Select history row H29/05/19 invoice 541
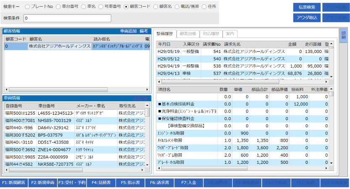 point(242,51)
